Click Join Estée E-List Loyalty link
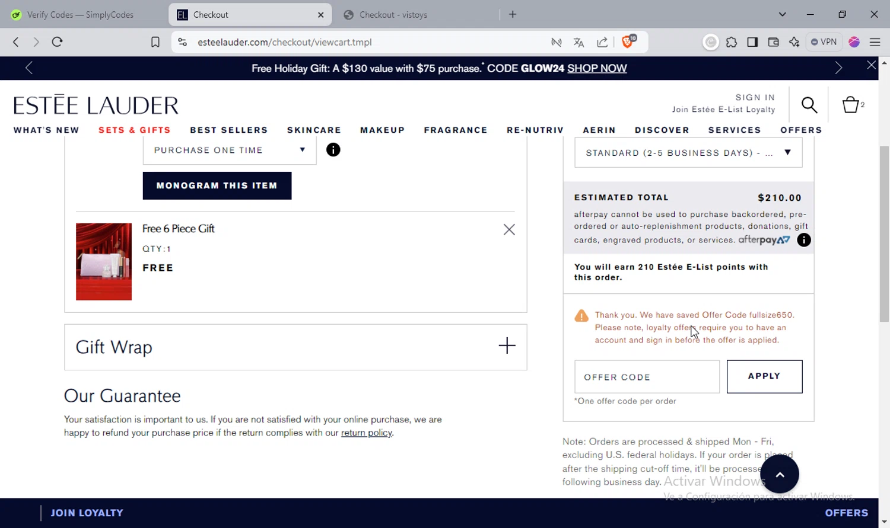890x528 pixels. (x=723, y=110)
